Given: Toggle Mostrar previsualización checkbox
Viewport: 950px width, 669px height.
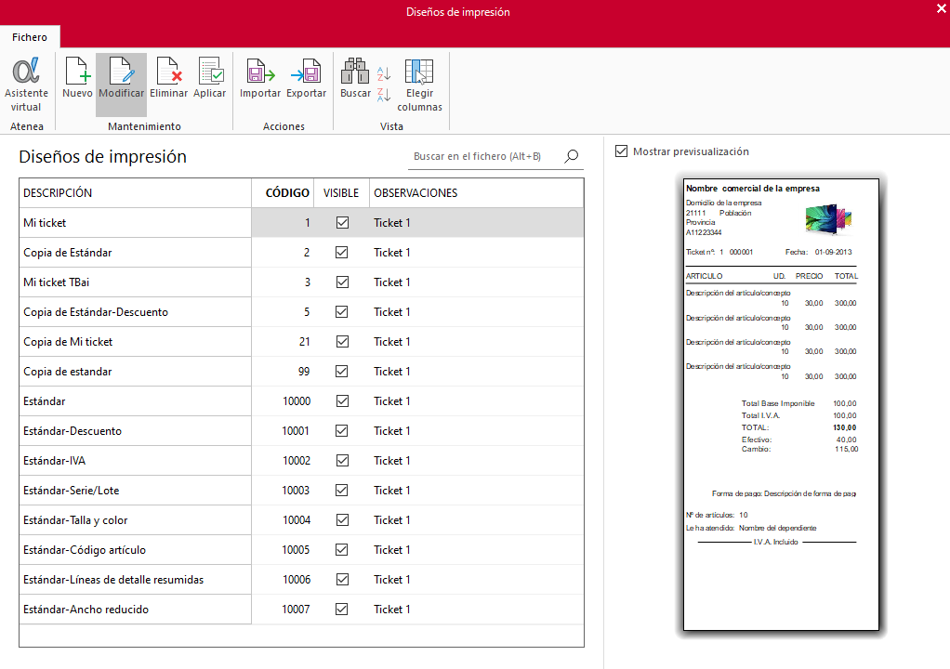Looking at the screenshot, I should coord(621,151).
